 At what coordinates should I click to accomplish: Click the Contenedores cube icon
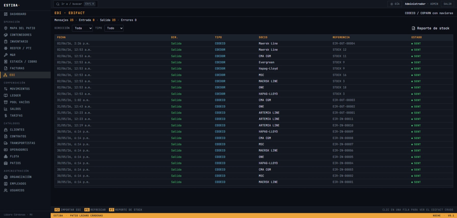(6, 35)
